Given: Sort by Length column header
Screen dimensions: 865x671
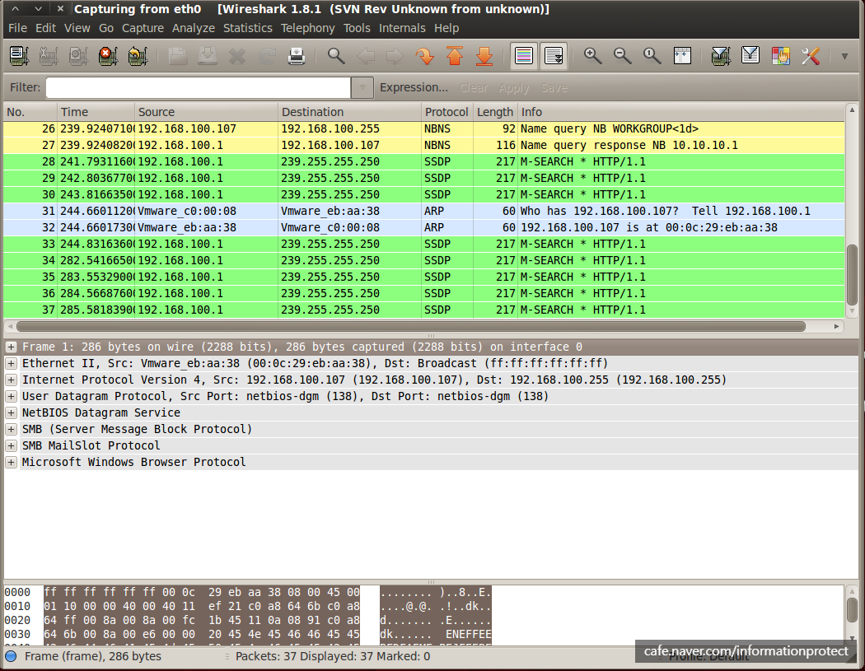Looking at the screenshot, I should pos(495,112).
